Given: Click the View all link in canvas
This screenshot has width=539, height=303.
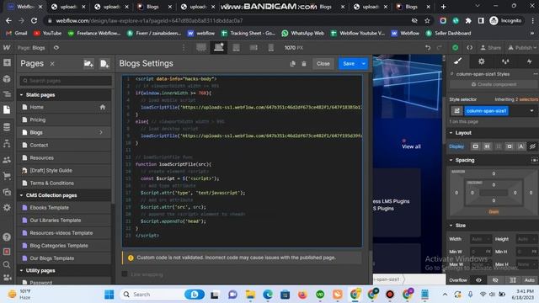Looking at the screenshot, I should coord(411,146).
